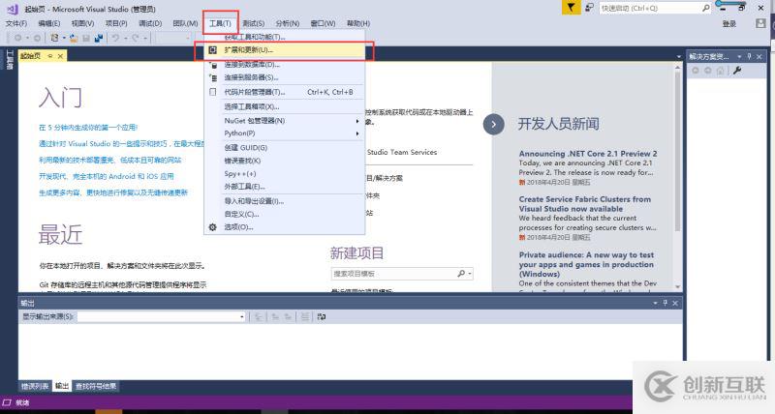Click the Home icon in Solution Explorer toolbar
The image size is (775, 414).
point(720,71)
